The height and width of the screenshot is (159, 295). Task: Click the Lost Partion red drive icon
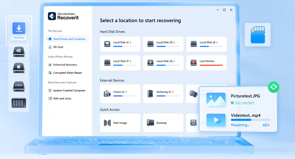(194, 63)
